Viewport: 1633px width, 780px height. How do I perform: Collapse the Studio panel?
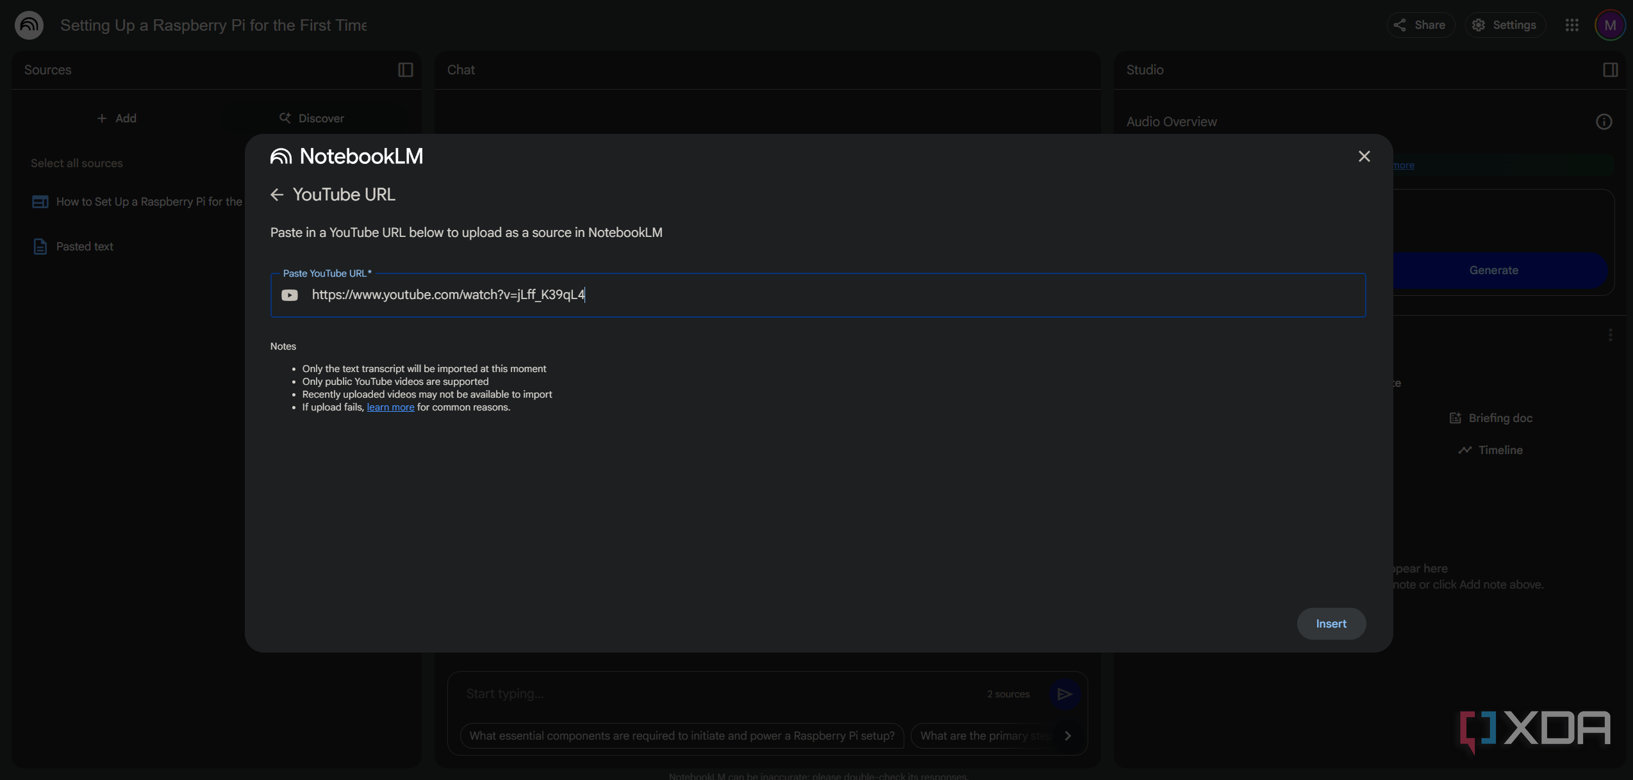1610,70
